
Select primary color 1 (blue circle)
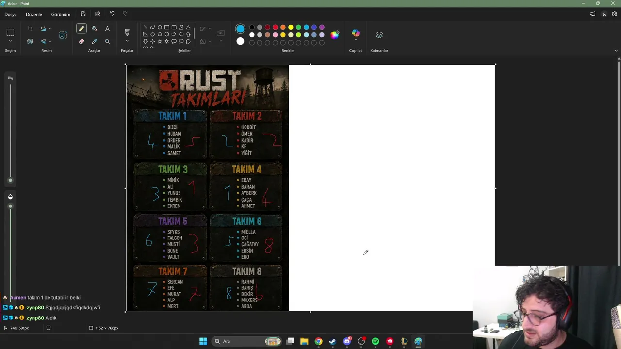[240, 29]
